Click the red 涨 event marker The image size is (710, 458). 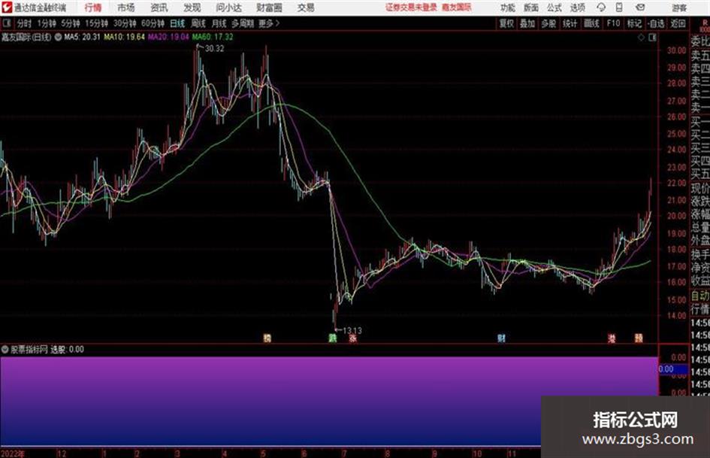click(352, 338)
